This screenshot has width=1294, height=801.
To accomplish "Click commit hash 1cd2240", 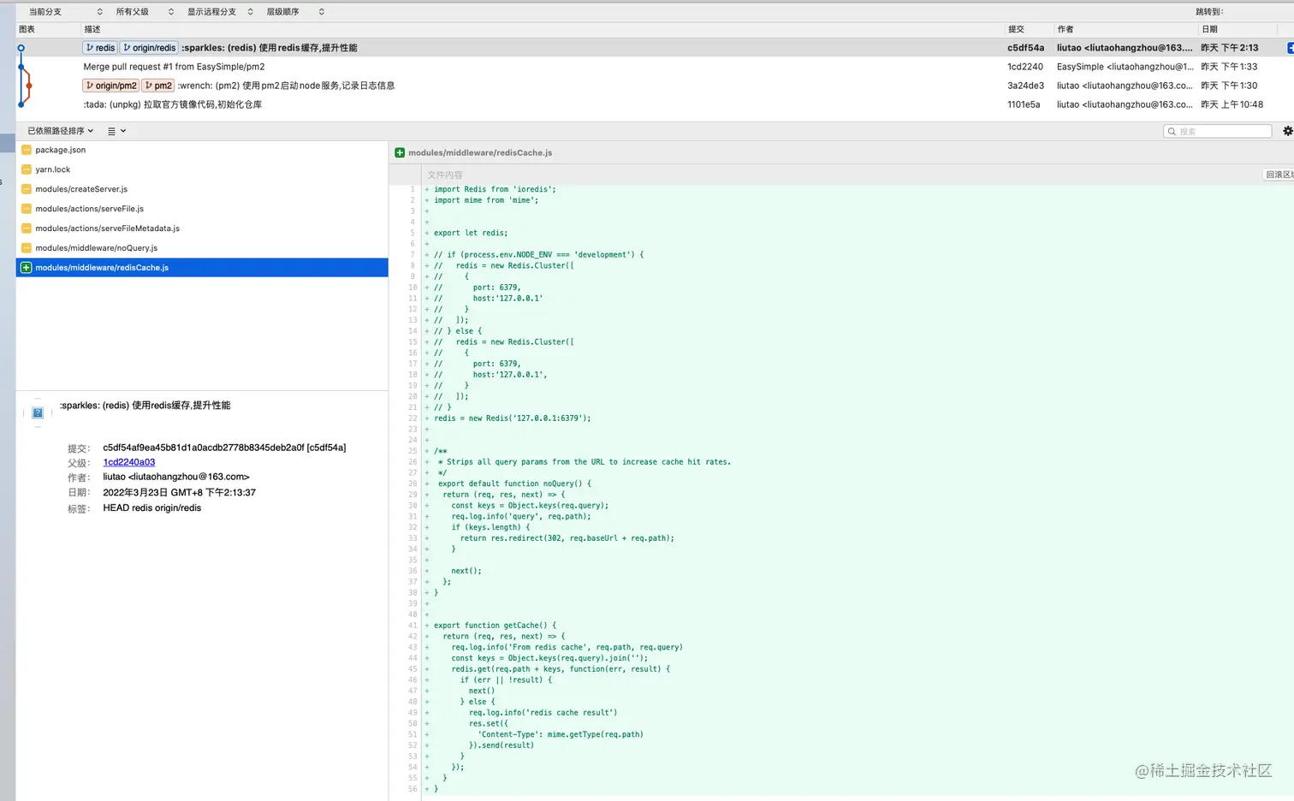I will point(1025,67).
